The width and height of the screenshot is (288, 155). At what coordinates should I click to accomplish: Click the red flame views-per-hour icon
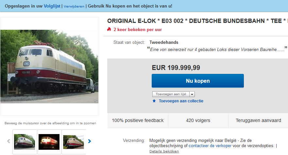click(x=109, y=29)
